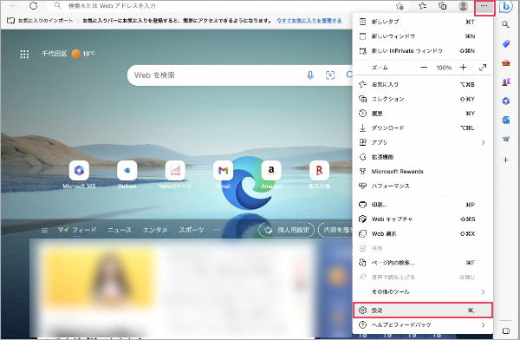Click the sidebar search magnifier icon
The height and width of the screenshot is (340, 520).
[505, 24]
